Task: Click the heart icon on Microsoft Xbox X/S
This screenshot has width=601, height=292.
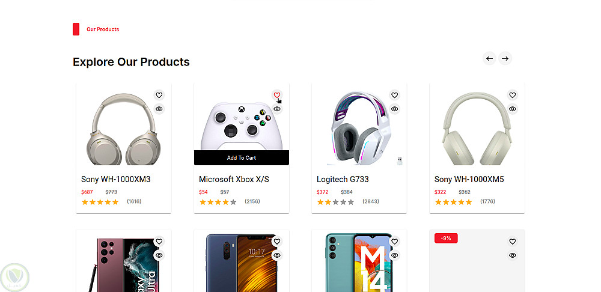Action: (276, 95)
